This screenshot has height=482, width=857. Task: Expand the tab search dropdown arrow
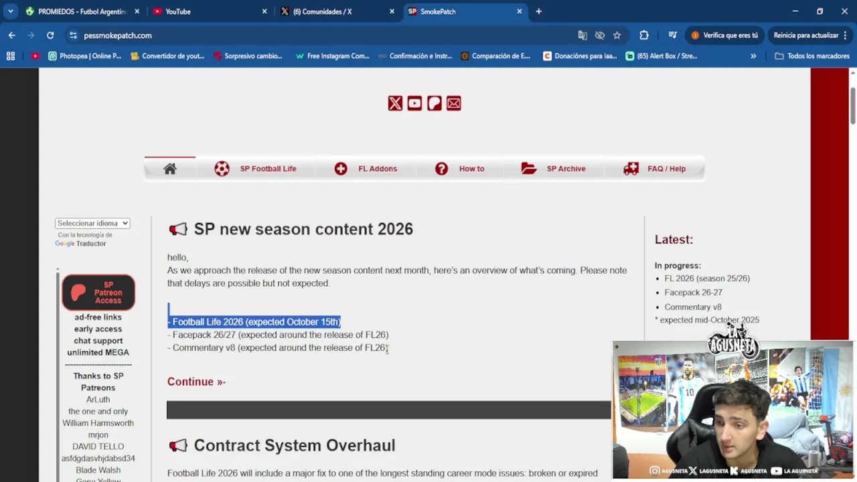(11, 11)
